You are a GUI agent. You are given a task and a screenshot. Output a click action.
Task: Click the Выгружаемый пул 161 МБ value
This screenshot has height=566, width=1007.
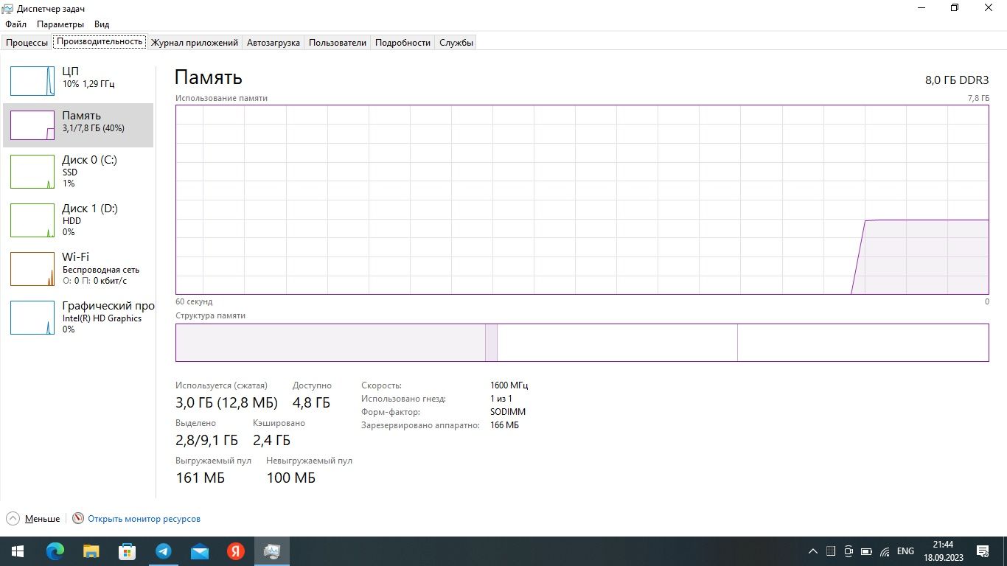[x=200, y=478]
